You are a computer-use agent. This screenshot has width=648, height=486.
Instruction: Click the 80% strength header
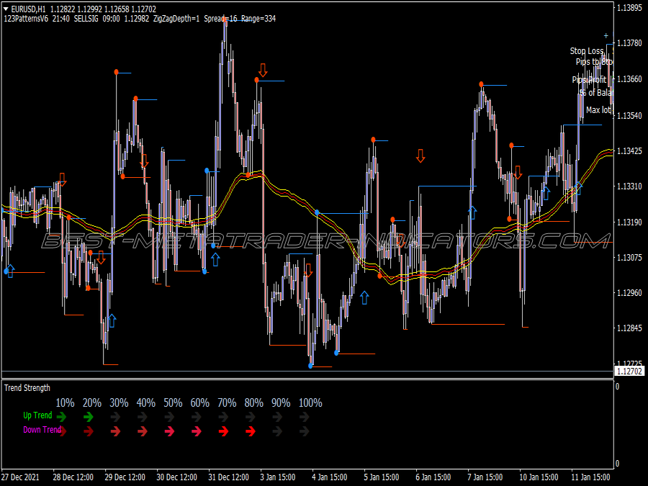(253, 403)
